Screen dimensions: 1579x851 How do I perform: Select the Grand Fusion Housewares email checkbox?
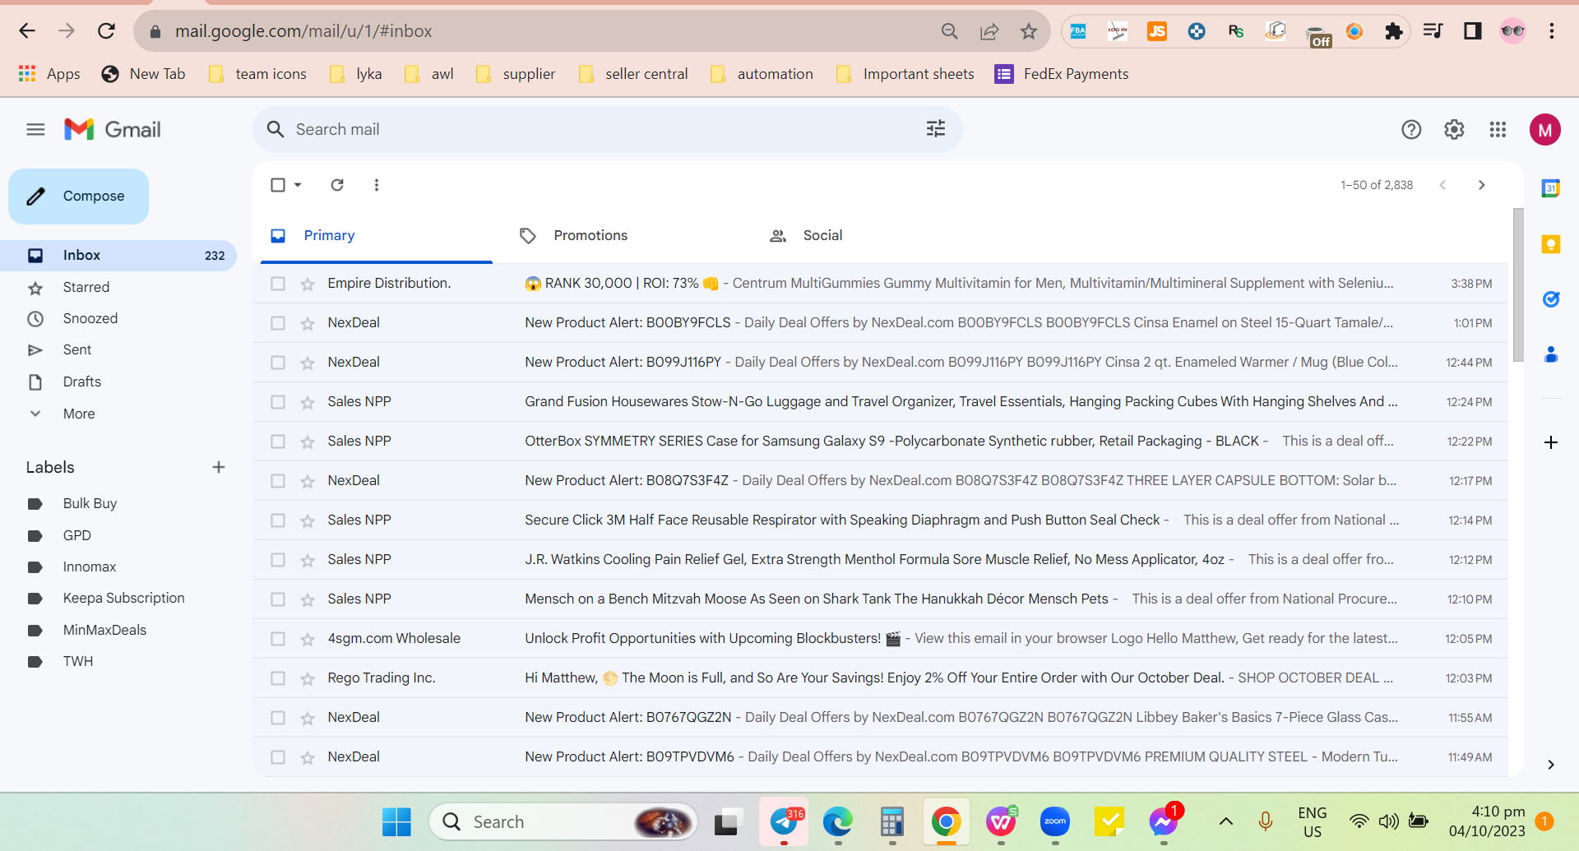point(278,402)
